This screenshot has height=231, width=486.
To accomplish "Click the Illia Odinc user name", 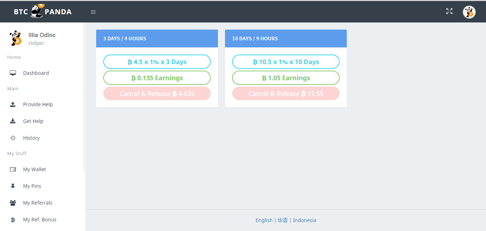I will click(42, 35).
